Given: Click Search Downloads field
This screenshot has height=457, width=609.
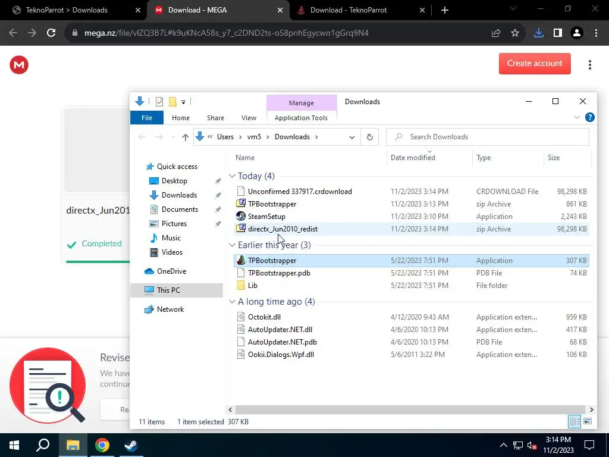Looking at the screenshot, I should 488,137.
